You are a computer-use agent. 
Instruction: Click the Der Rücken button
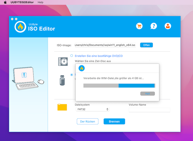click(x=87, y=121)
